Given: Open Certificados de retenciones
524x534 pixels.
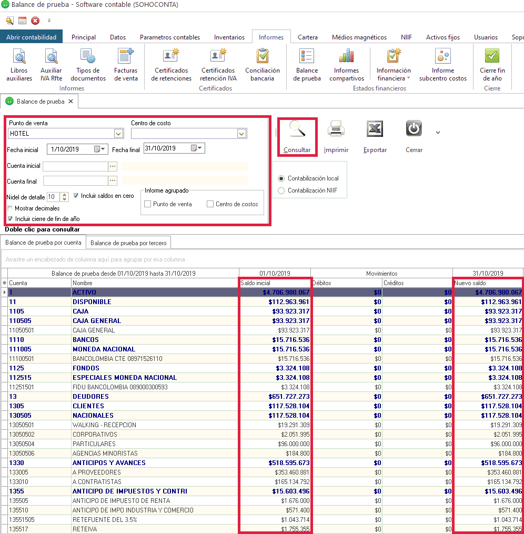Looking at the screenshot, I should tap(171, 65).
